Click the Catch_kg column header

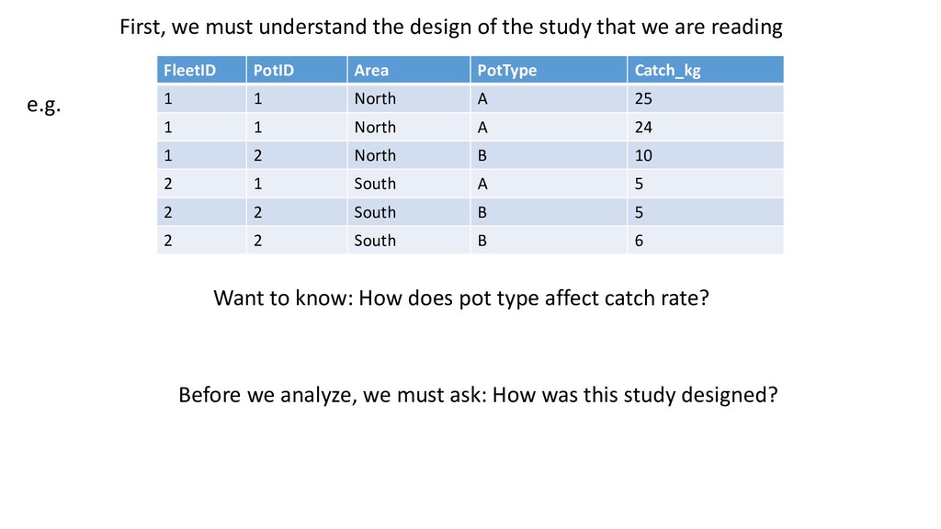pyautogui.click(x=706, y=70)
